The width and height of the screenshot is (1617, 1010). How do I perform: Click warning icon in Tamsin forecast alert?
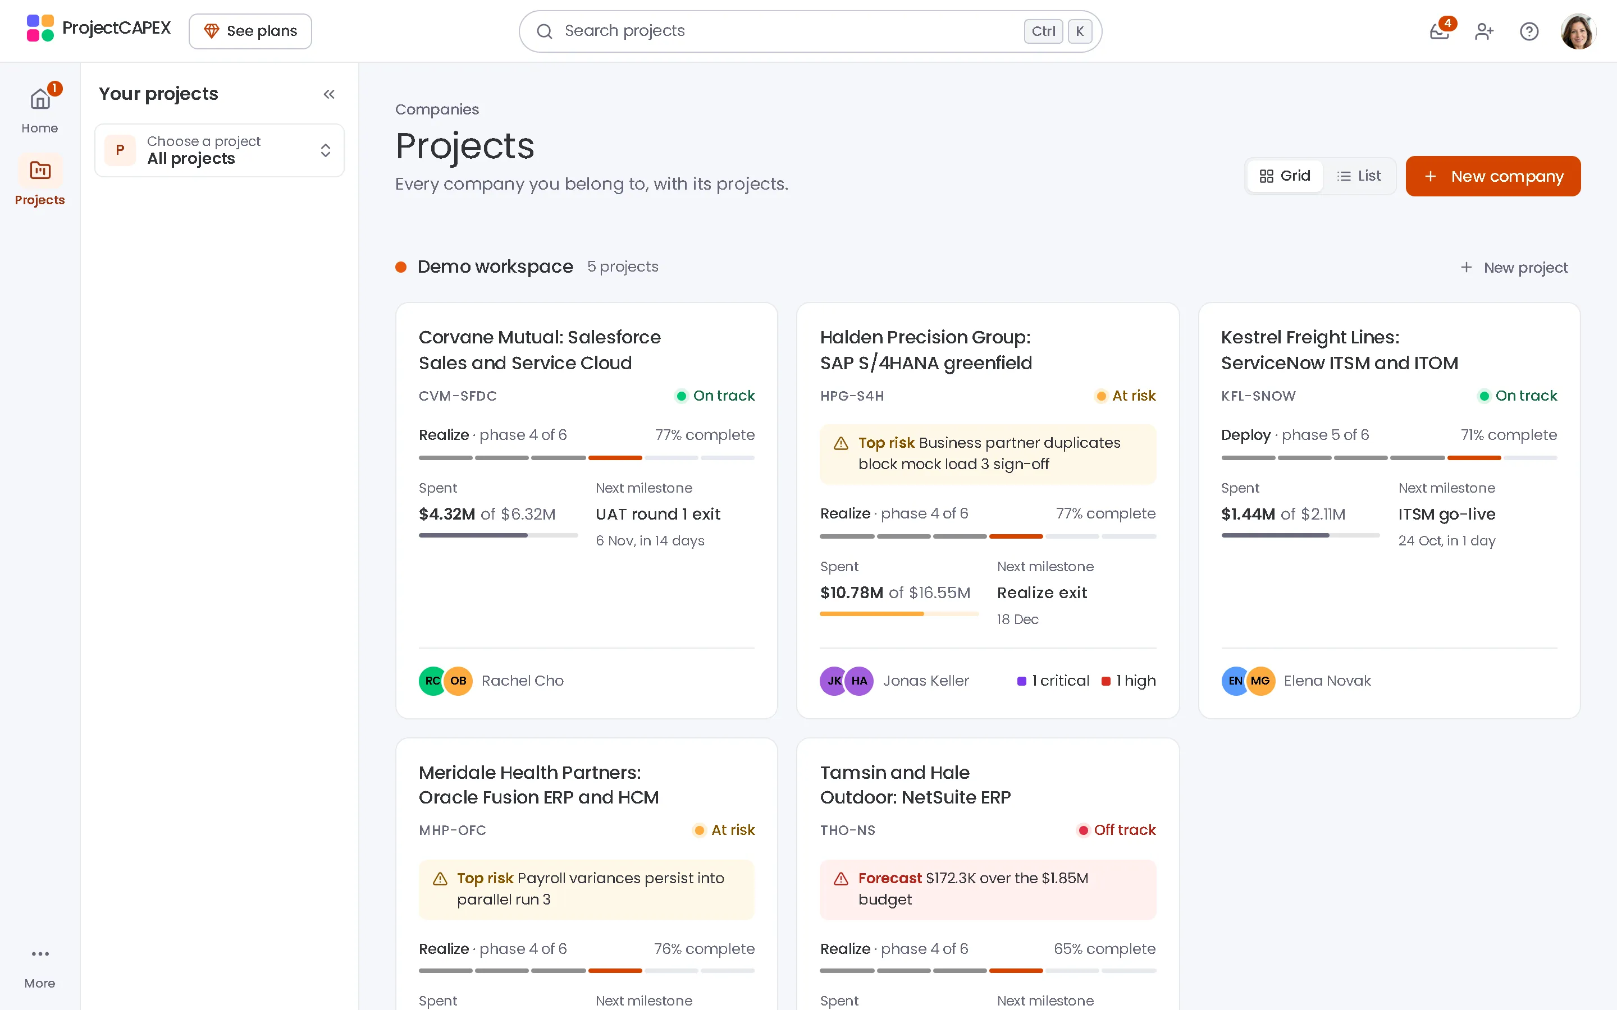(x=841, y=879)
